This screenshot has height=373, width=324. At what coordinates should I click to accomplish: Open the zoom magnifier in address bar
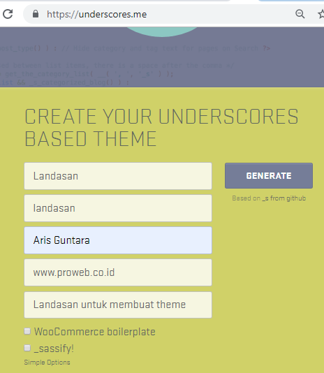[x=300, y=14]
